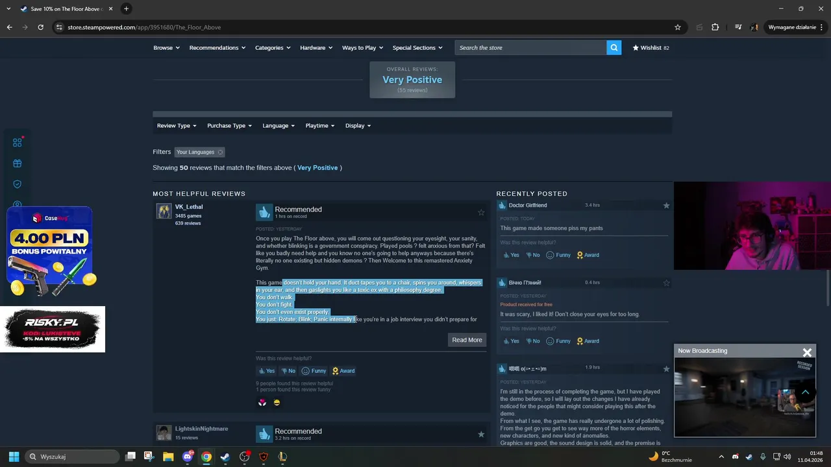Open the Hardware menu
This screenshot has height=467, width=831.
point(316,47)
